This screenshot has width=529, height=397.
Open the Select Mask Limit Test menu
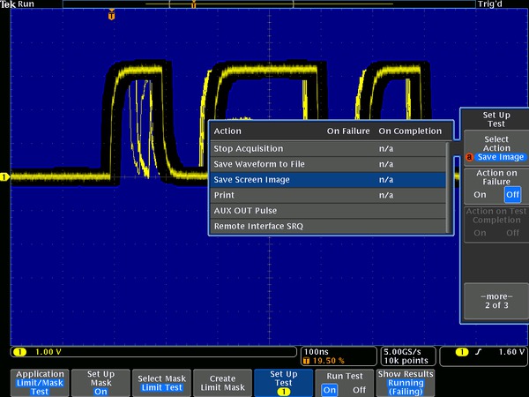(x=160, y=379)
